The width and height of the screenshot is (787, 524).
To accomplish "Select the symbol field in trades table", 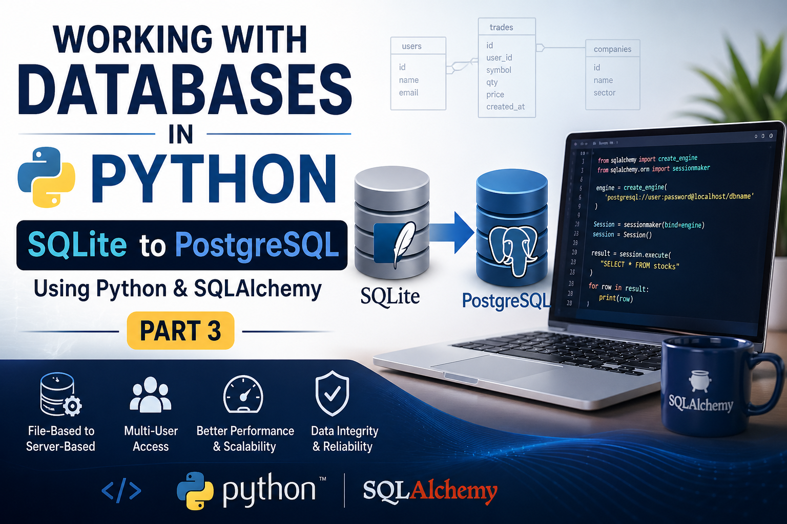I will pos(499,70).
